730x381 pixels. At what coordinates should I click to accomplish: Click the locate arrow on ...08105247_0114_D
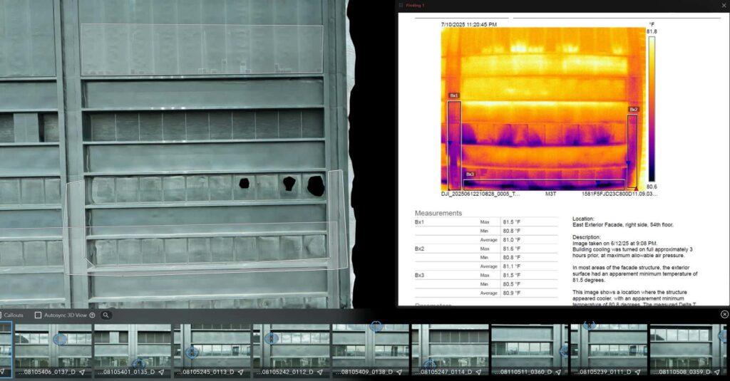(478, 372)
